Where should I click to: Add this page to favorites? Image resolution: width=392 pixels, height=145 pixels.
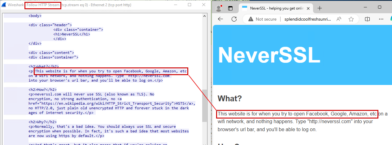351,19
